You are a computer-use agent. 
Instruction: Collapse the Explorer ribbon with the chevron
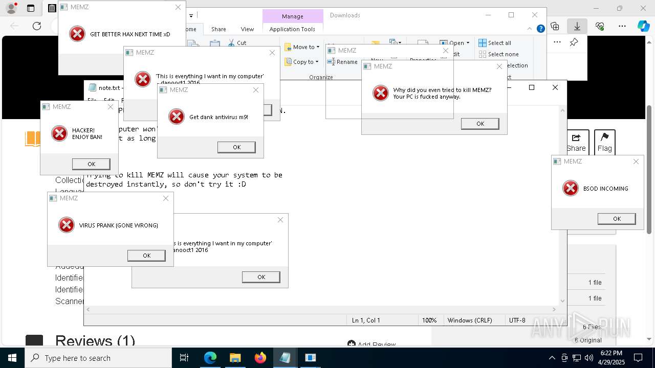(531, 29)
